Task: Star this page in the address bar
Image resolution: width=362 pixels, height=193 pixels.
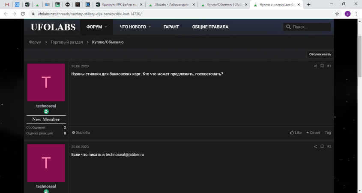Action: (x=337, y=14)
